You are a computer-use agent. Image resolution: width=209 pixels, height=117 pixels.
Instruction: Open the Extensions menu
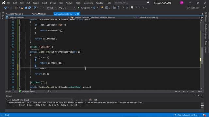(x=88, y=3)
